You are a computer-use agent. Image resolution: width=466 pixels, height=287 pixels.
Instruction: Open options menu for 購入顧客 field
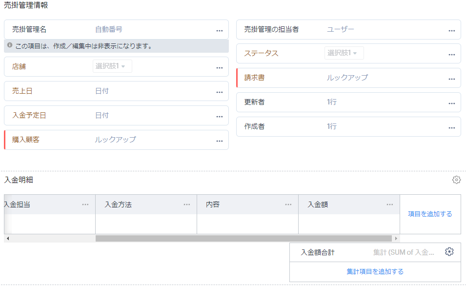[219, 141]
